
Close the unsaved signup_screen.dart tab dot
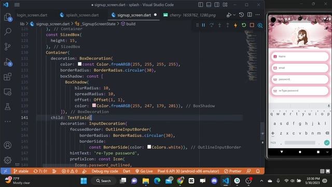click(x=156, y=15)
